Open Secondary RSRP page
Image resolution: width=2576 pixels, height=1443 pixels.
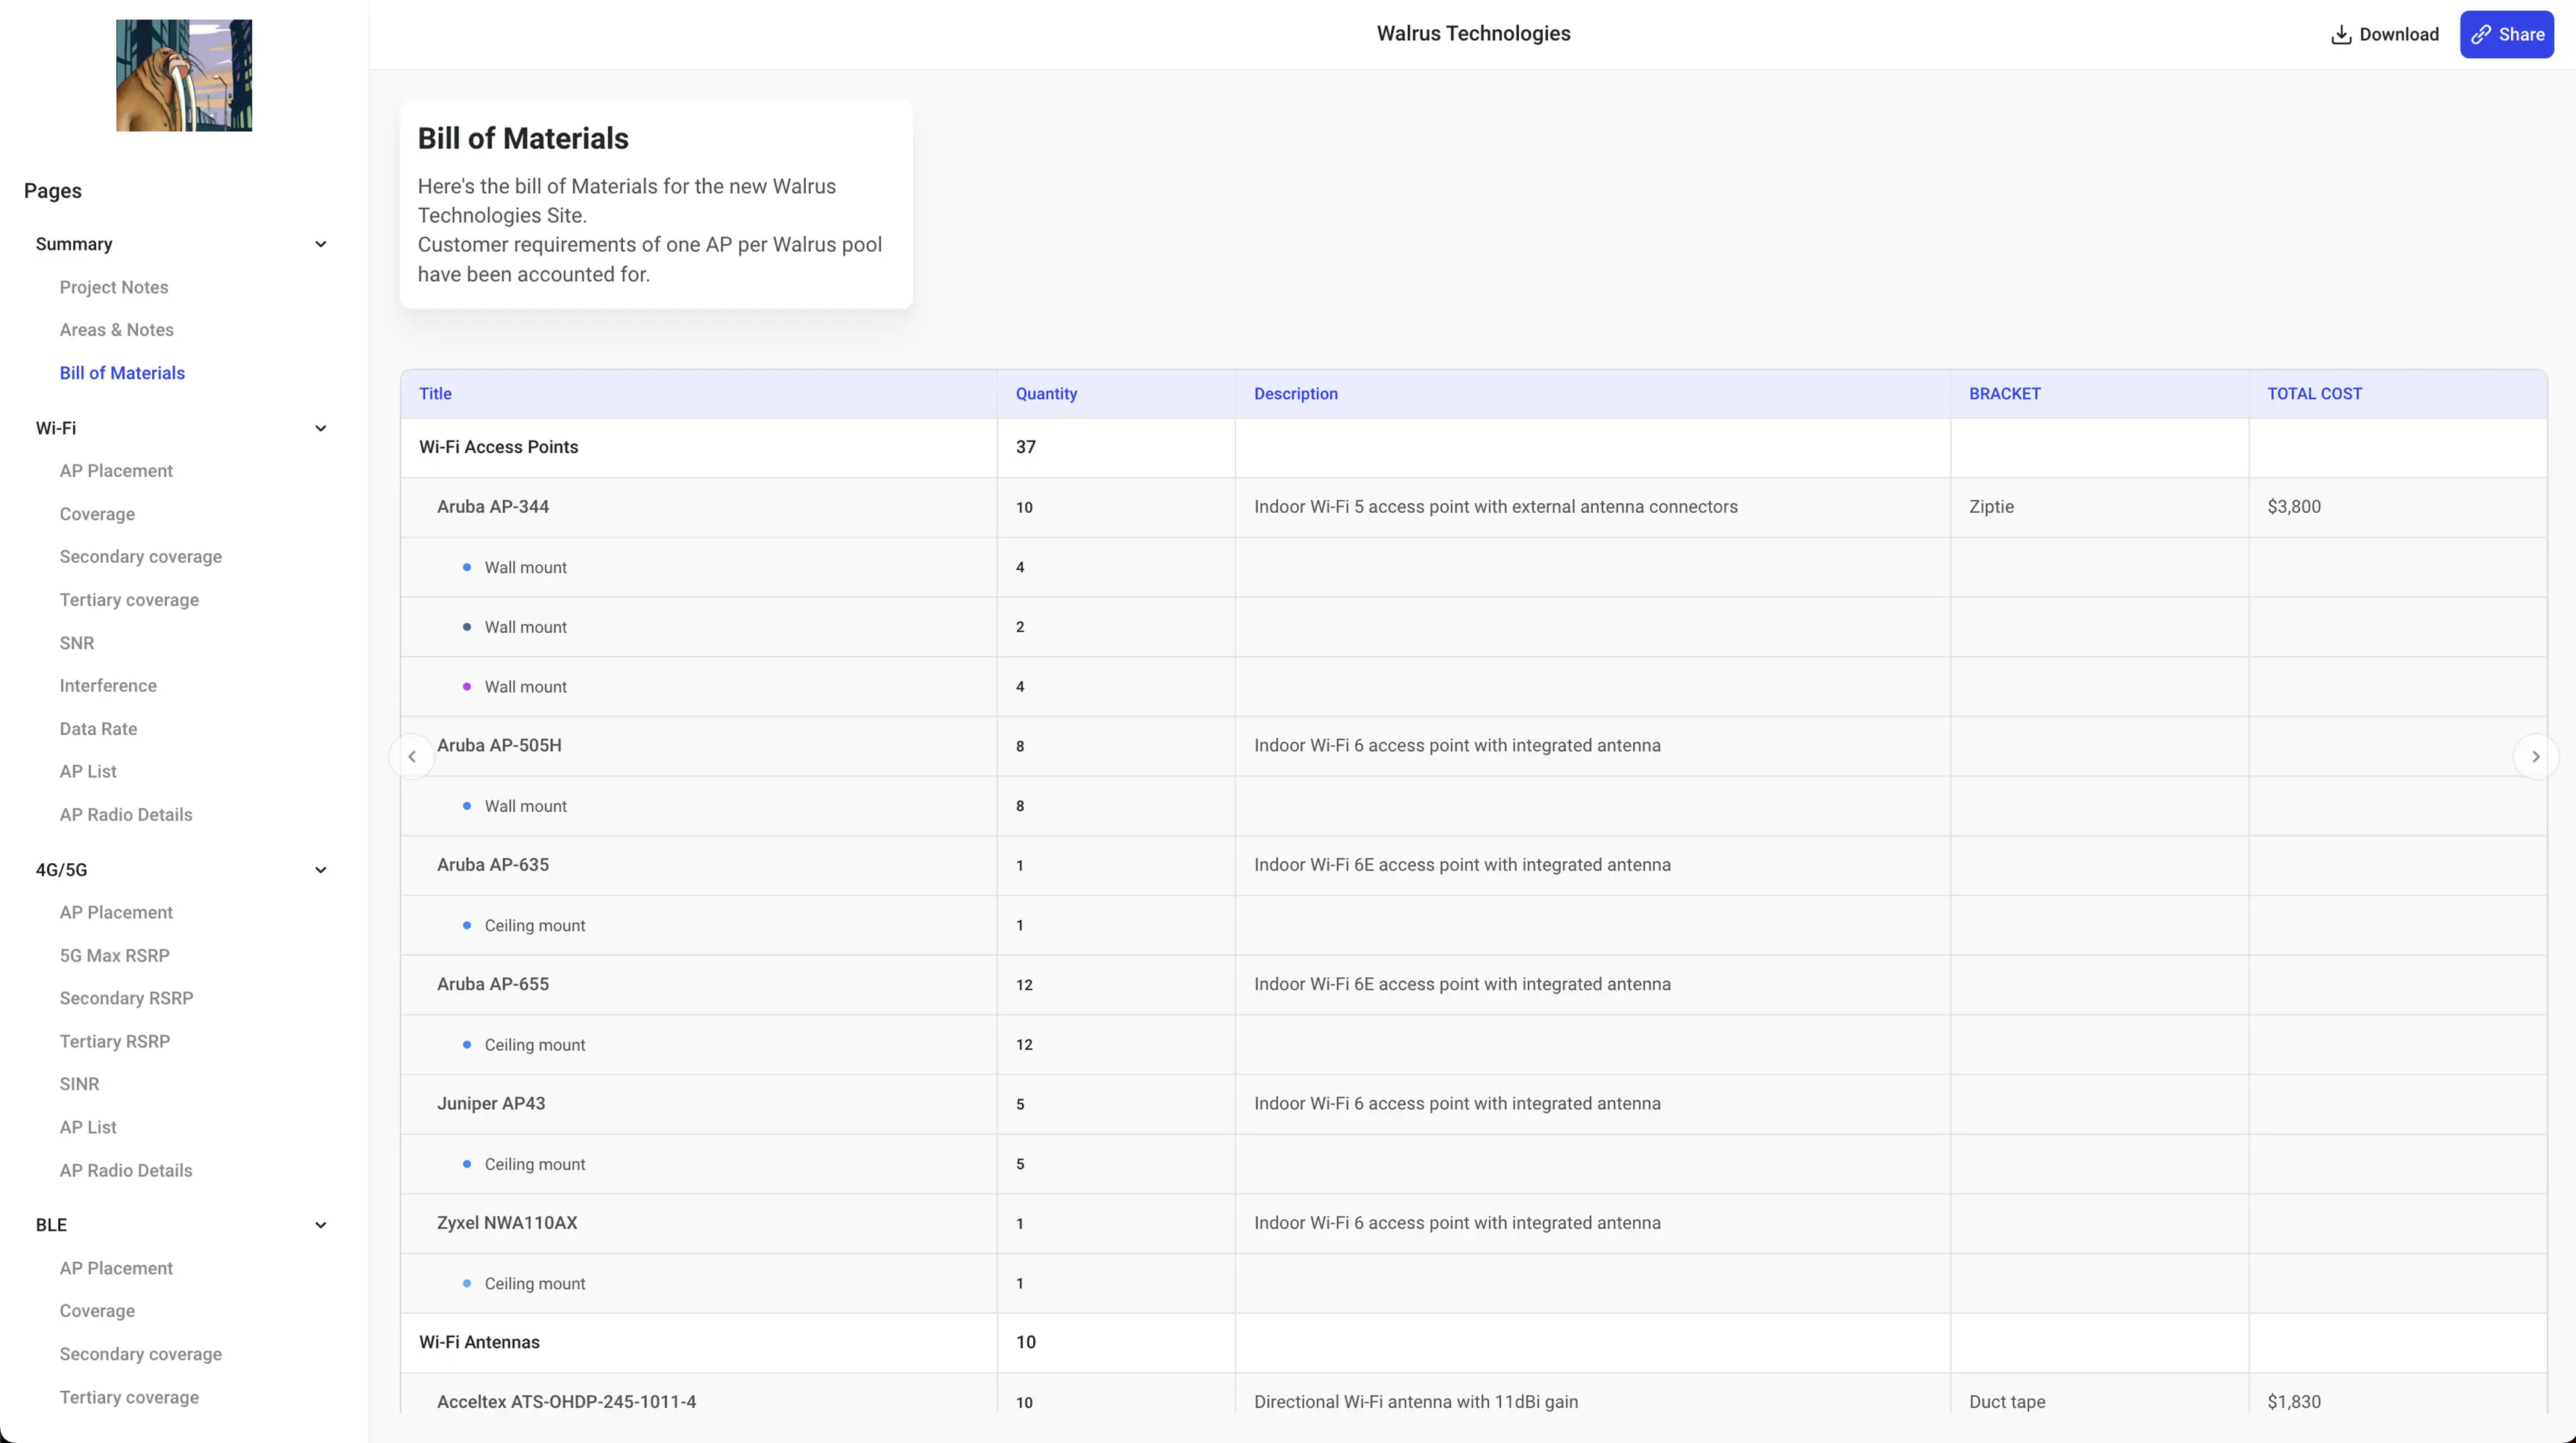[126, 999]
